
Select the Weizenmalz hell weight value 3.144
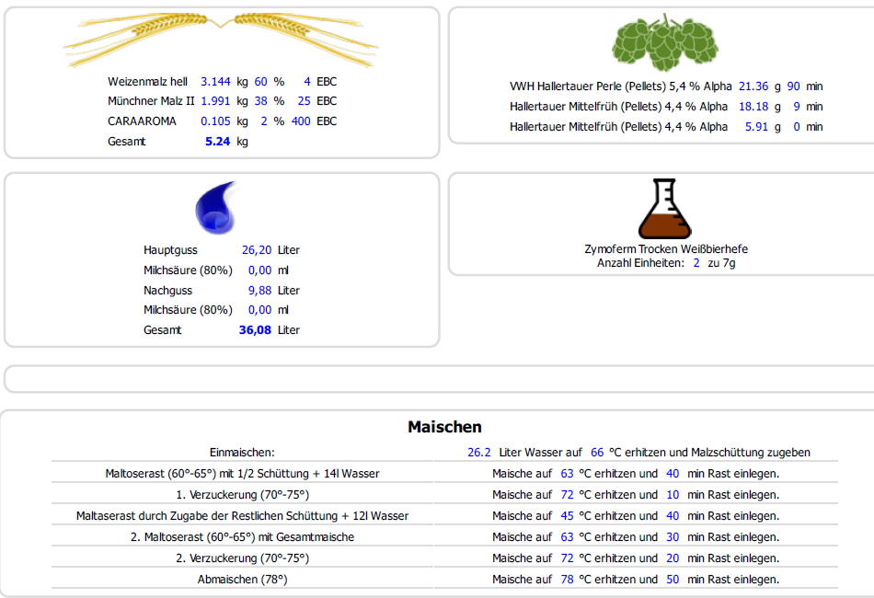click(215, 82)
